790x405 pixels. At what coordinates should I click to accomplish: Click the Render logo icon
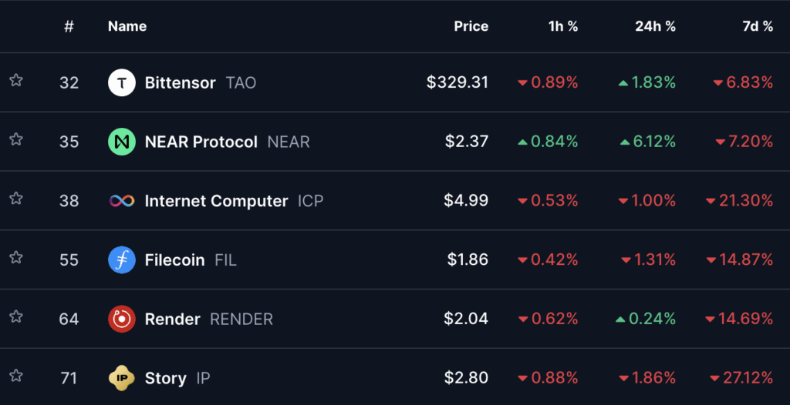pyautogui.click(x=122, y=319)
